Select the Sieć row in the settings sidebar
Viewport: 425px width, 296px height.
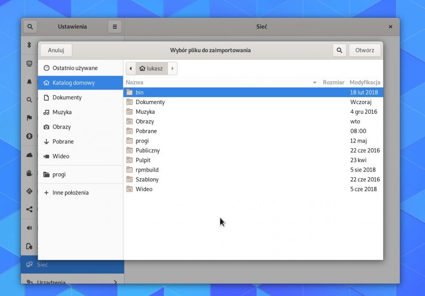pos(72,265)
